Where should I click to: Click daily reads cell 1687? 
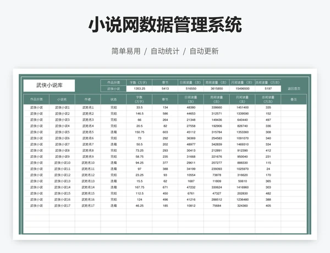coord(191,181)
